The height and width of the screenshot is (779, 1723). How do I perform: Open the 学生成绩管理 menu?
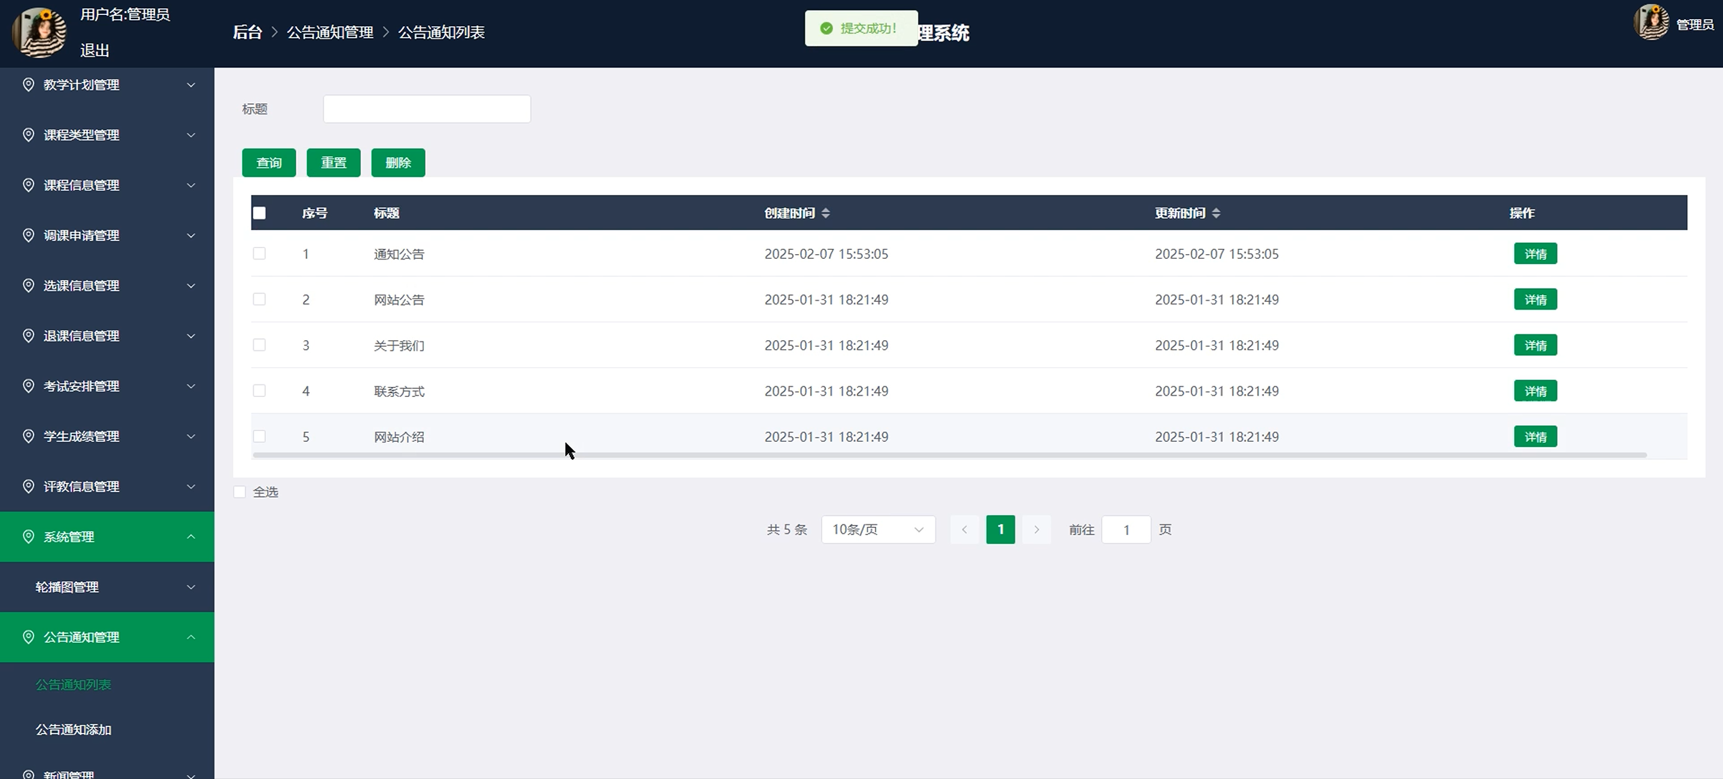pyautogui.click(x=107, y=436)
